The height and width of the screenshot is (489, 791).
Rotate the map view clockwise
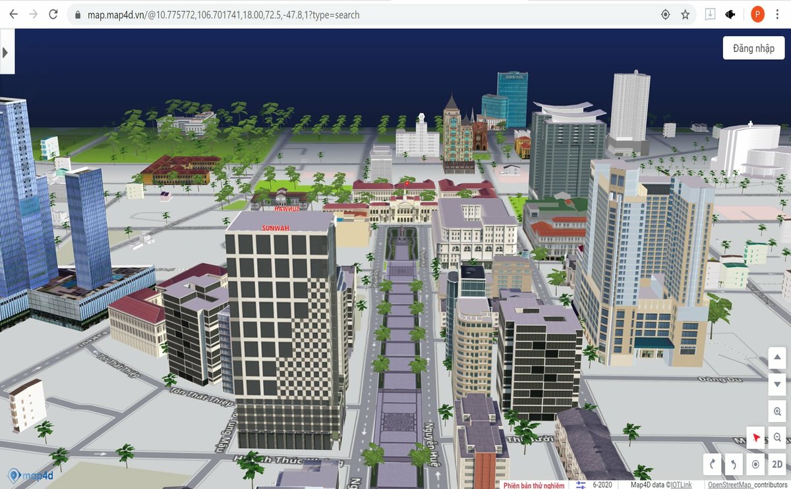[x=712, y=464]
